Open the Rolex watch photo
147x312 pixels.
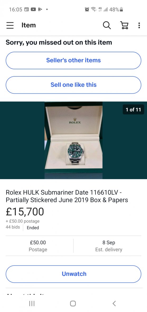coord(73,140)
